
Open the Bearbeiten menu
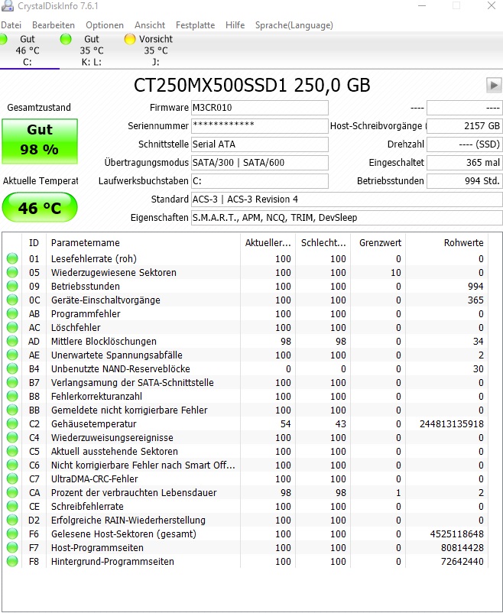pos(54,25)
